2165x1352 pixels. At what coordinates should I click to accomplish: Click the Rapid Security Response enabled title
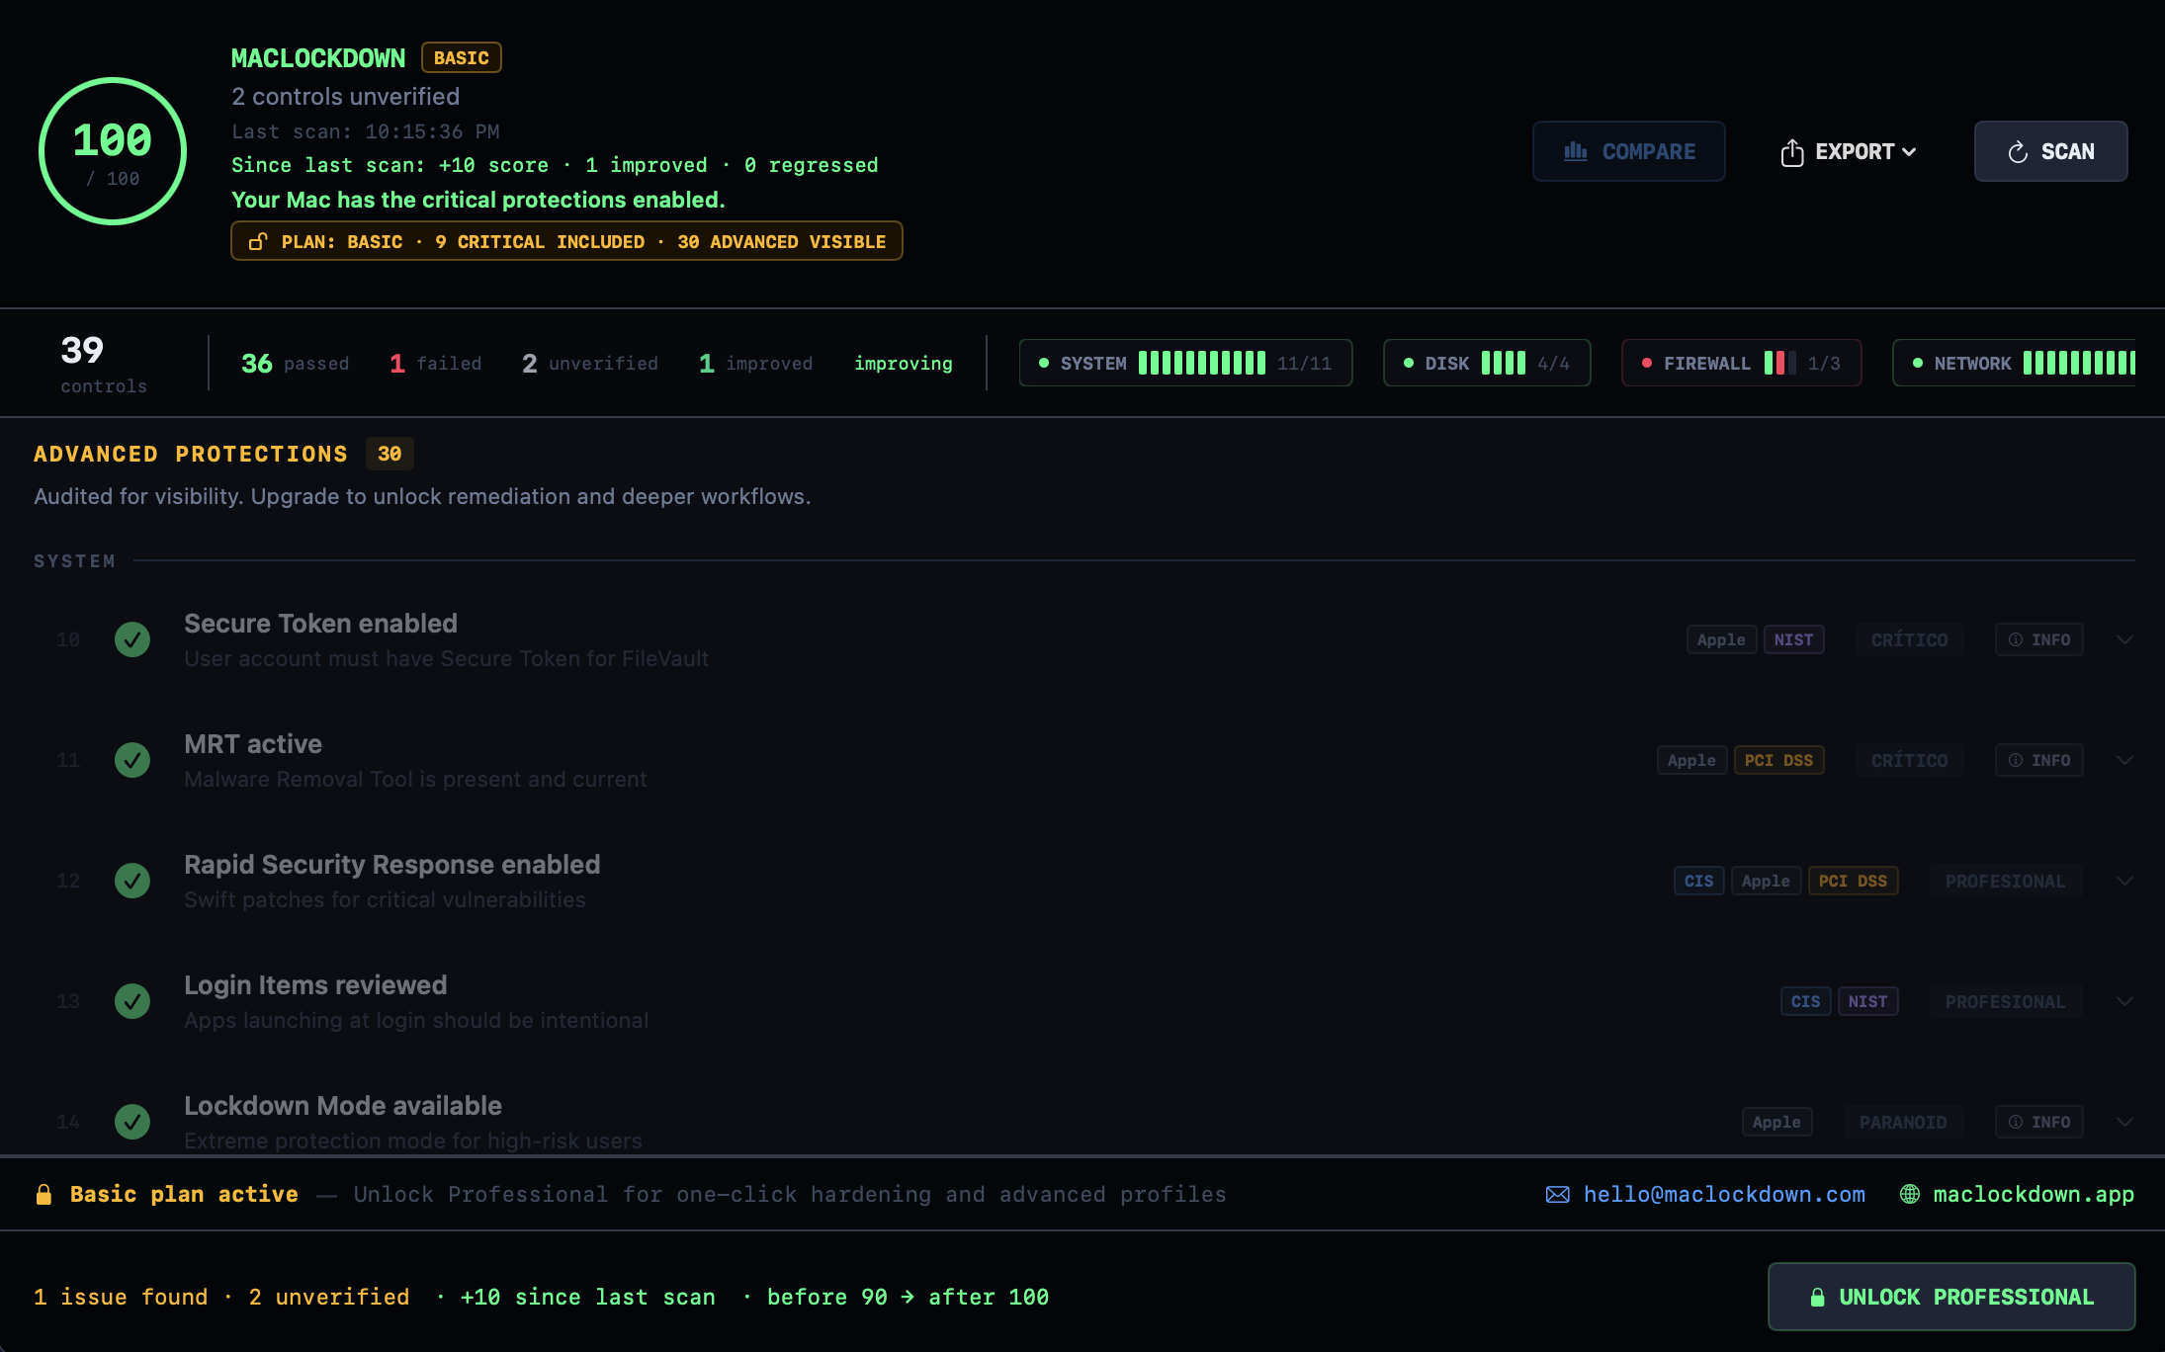[x=391, y=865]
